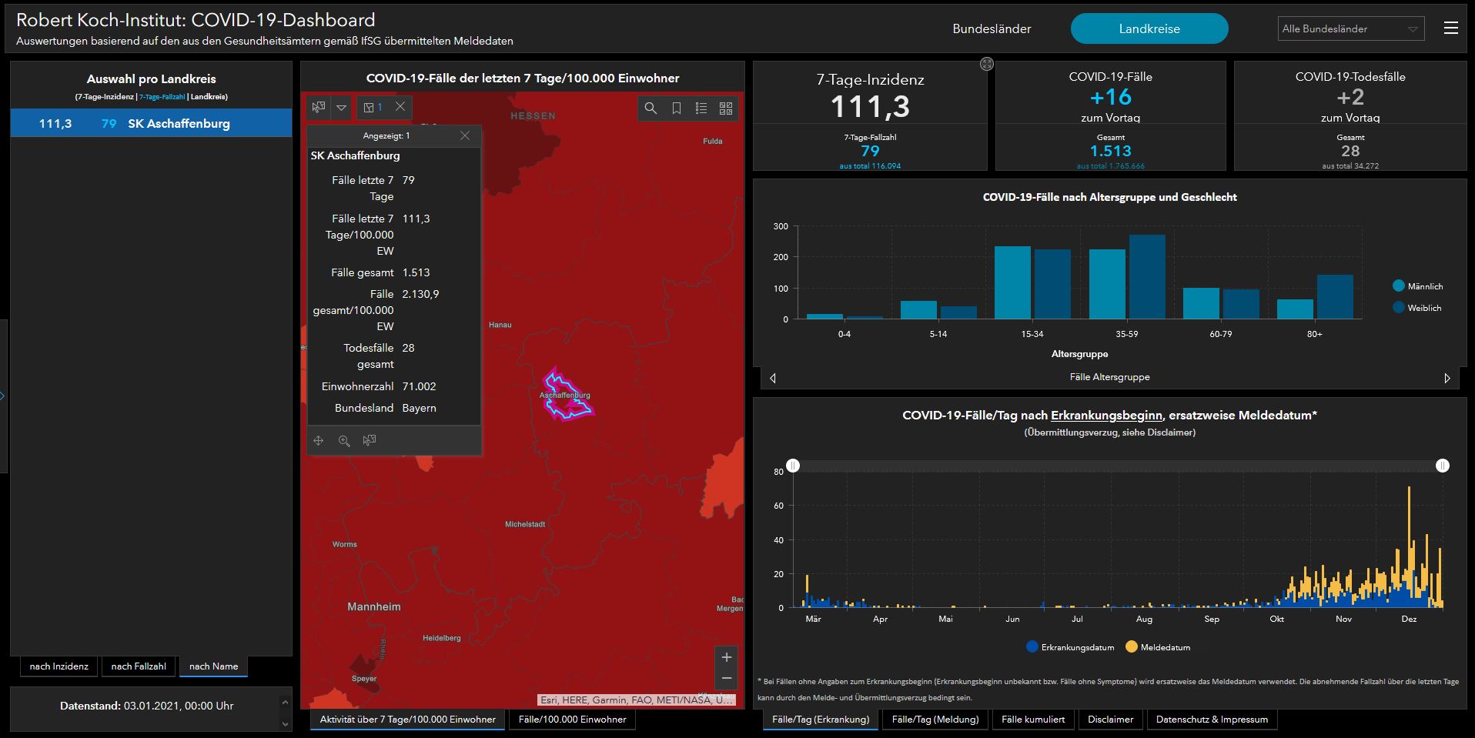
Task: Activate the select features tool on map
Action: pyautogui.click(x=319, y=107)
